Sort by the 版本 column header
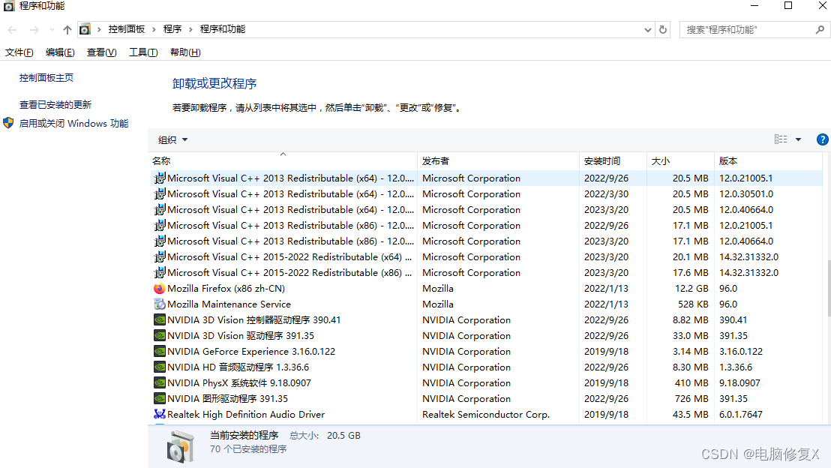 click(768, 160)
